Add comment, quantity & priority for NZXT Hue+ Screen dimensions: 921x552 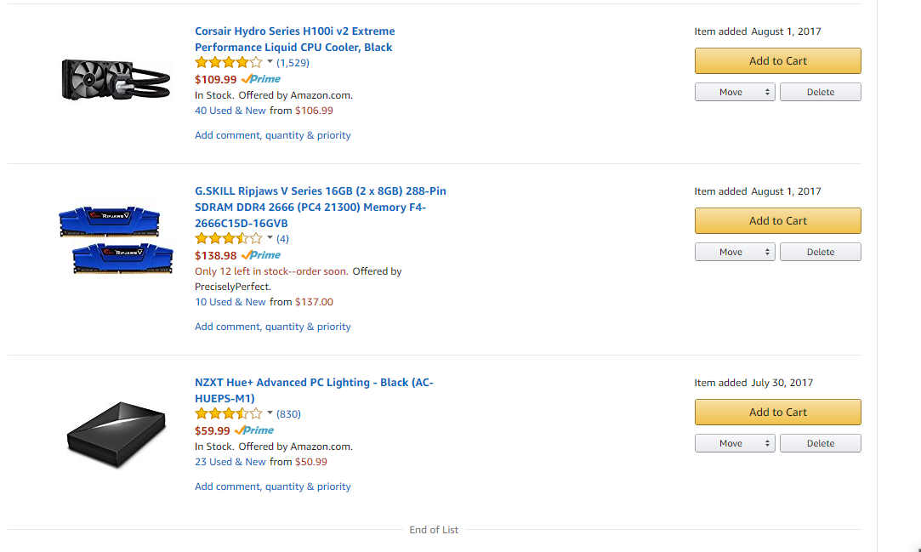(x=272, y=487)
